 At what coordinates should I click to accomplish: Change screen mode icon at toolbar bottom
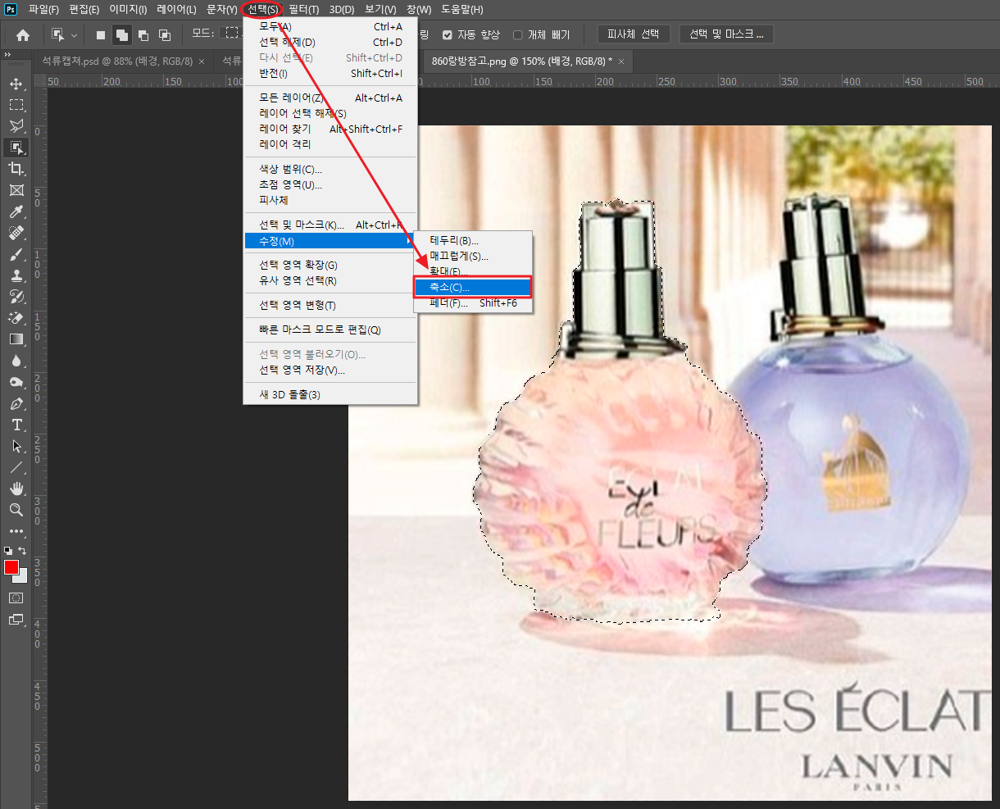pyautogui.click(x=16, y=620)
